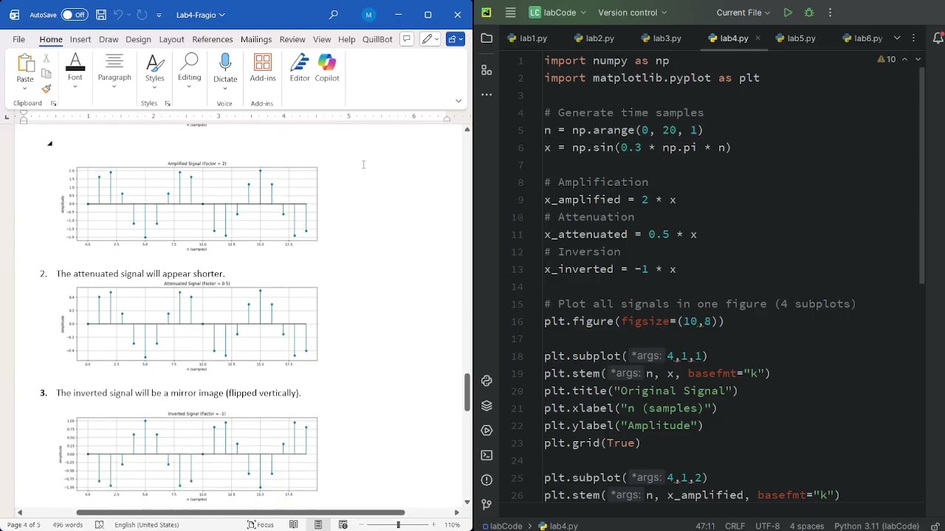
Task: Adjust the Word zoom slider
Action: 398,524
